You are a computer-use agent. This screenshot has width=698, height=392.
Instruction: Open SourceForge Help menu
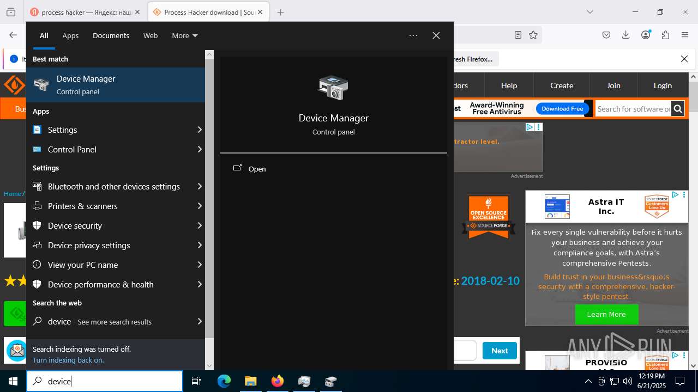click(x=509, y=85)
